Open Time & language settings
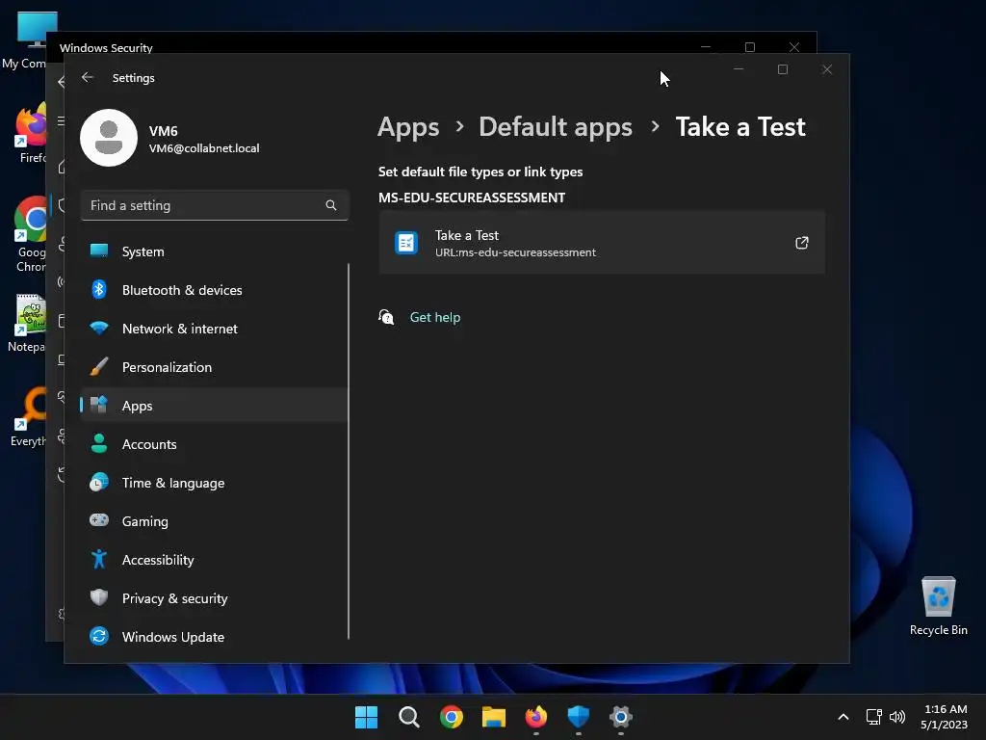 [215, 483]
